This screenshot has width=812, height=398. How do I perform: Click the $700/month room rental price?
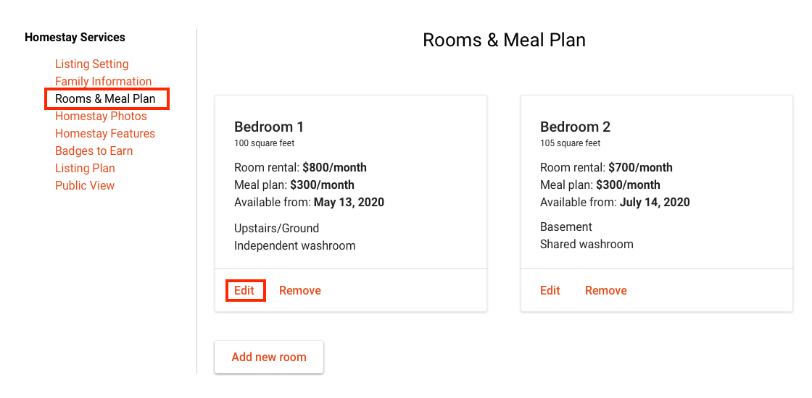click(x=640, y=168)
